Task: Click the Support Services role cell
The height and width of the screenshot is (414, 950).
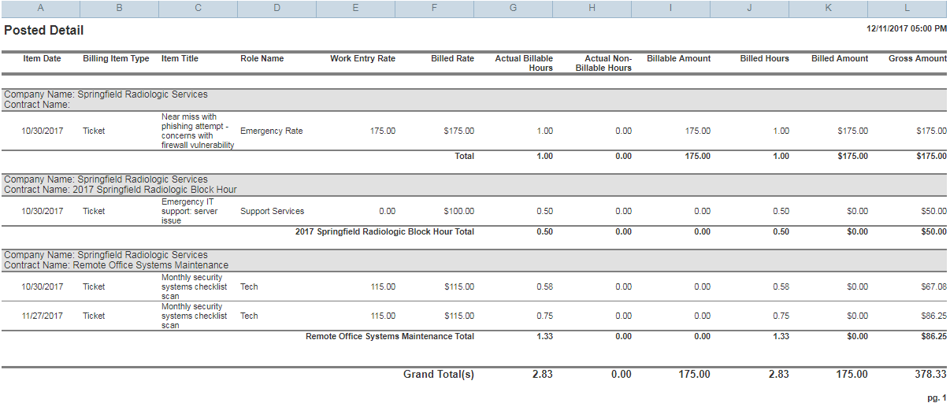Action: (272, 212)
